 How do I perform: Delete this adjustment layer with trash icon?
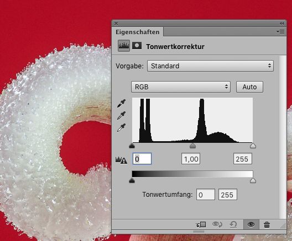pyautogui.click(x=267, y=224)
